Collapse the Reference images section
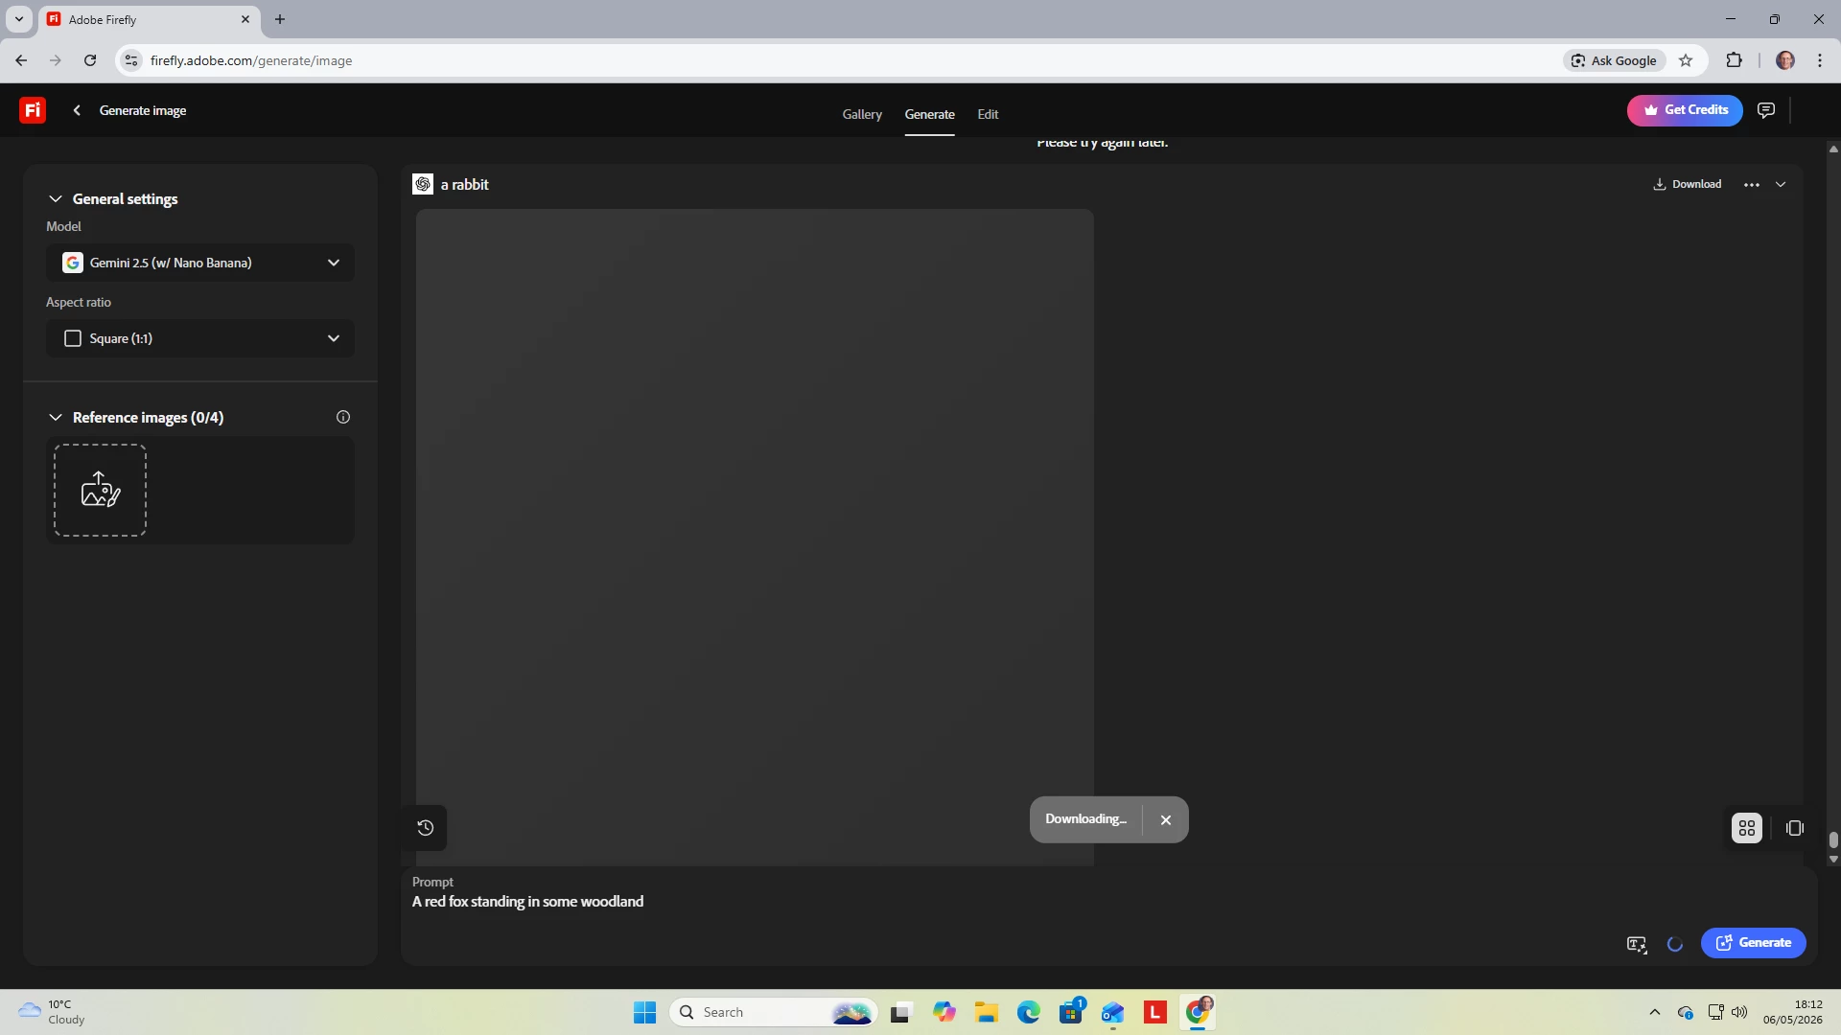The image size is (1841, 1035). tap(56, 418)
